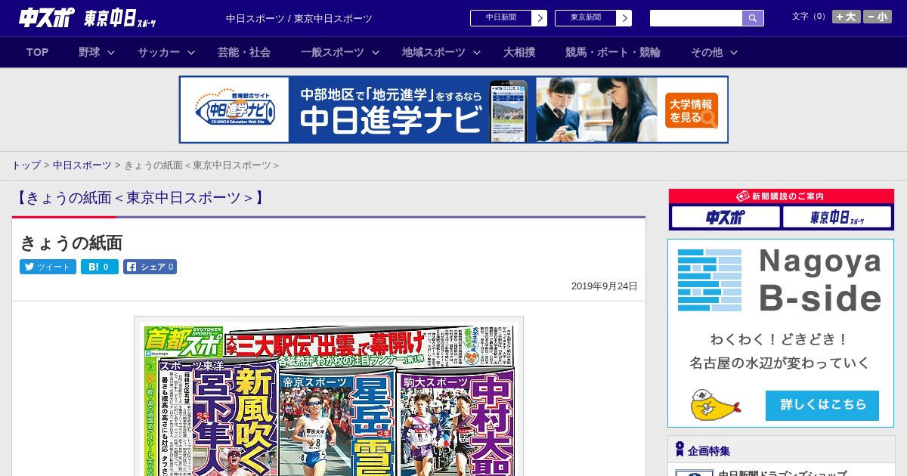Screen dimensions: 907x476
Task: Open the サッカー menu
Action: point(159,52)
